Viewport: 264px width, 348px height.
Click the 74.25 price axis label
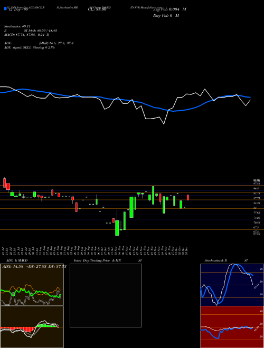257,218
